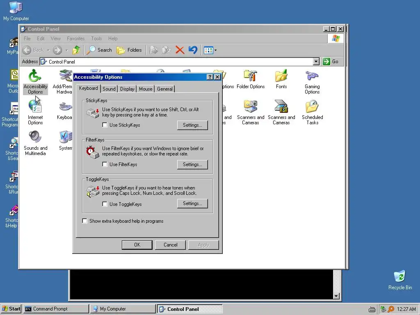Image resolution: width=420 pixels, height=315 pixels.
Task: Open My Computer desktop icon
Action: coord(16,11)
